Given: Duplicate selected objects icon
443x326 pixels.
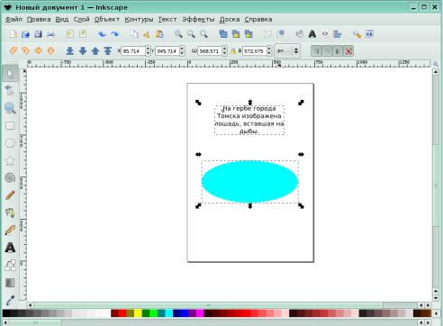Looking at the screenshot, I should point(223,34).
